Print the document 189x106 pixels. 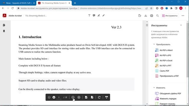click(x=151, y=16)
